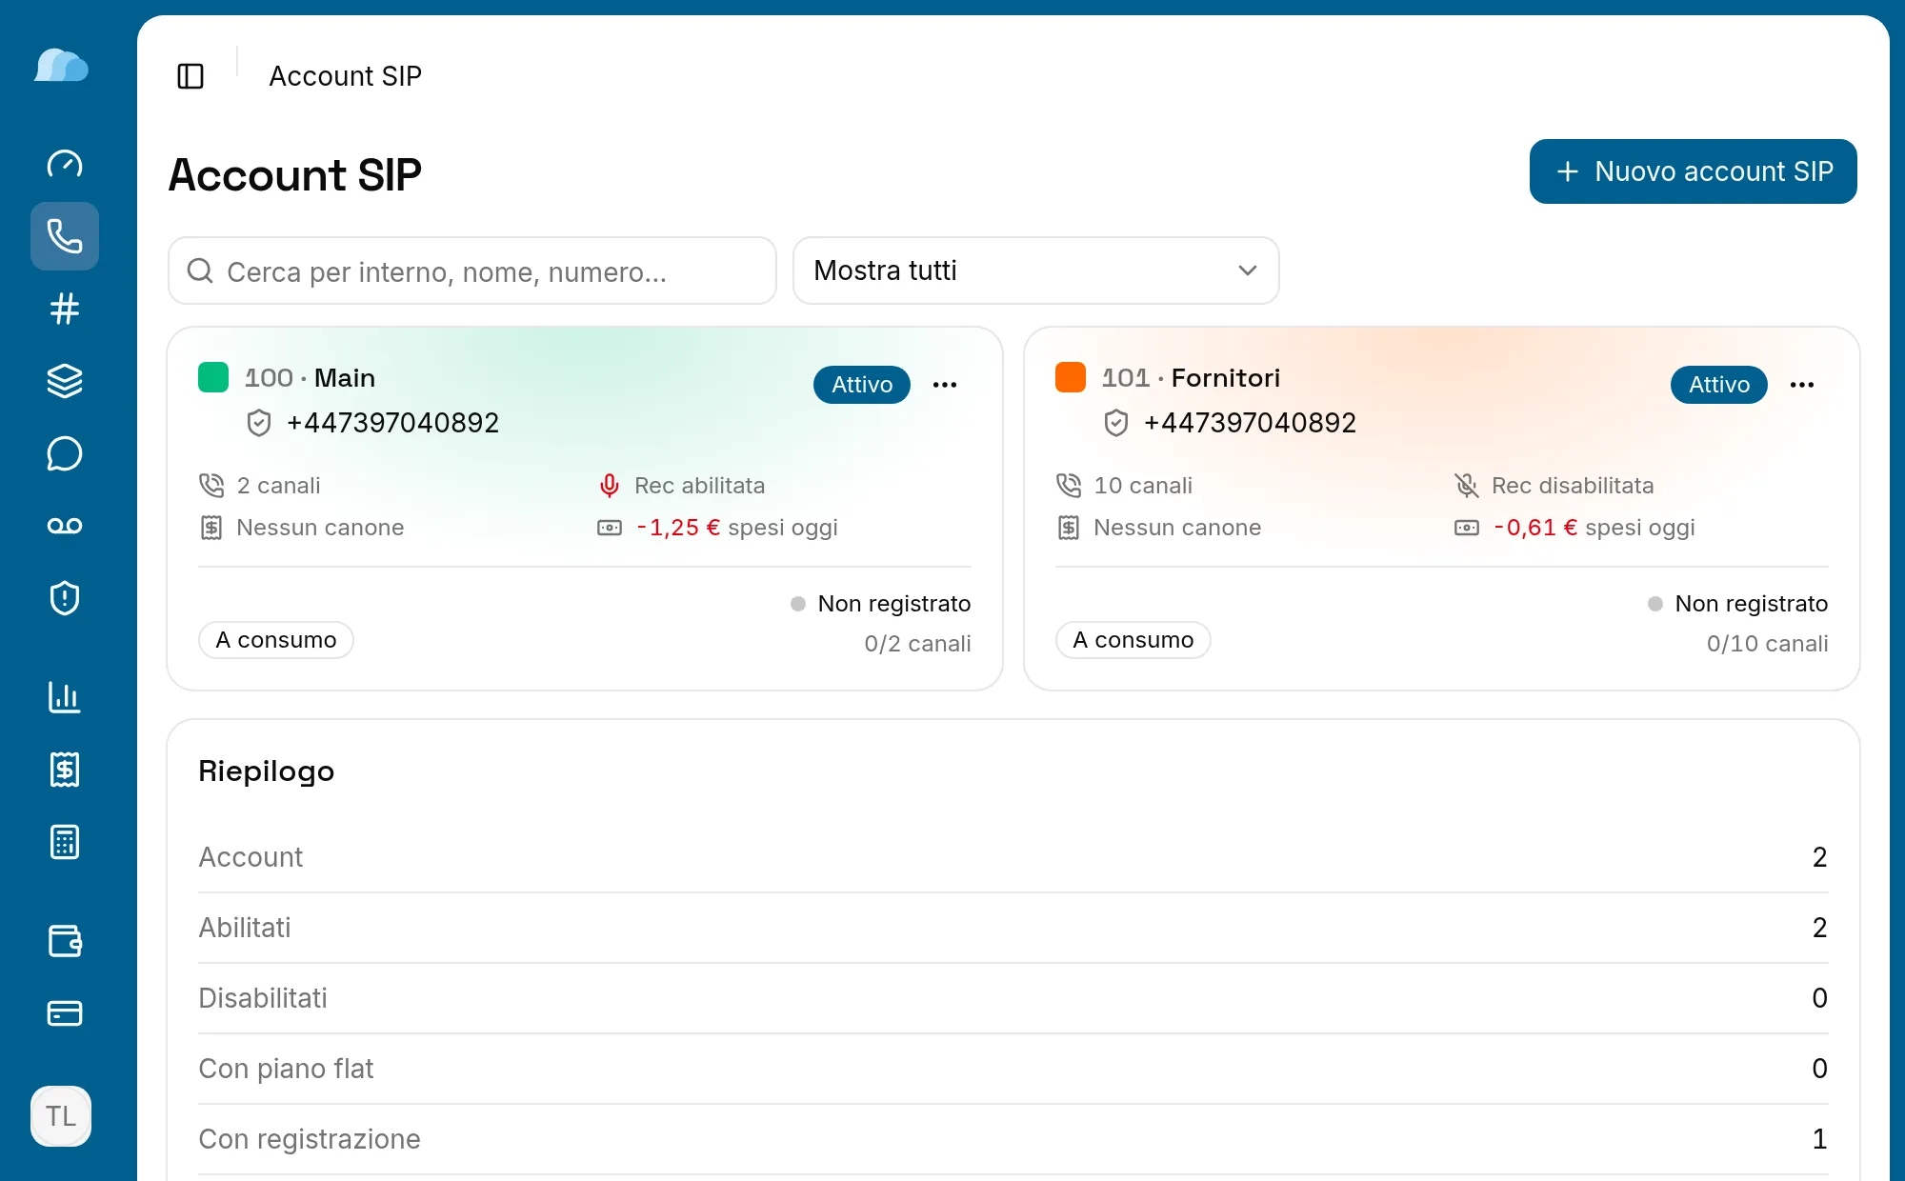Screen dimensions: 1905x1181
Task: Open the dashboard gauge icon in sidebar
Action: pos(65,164)
